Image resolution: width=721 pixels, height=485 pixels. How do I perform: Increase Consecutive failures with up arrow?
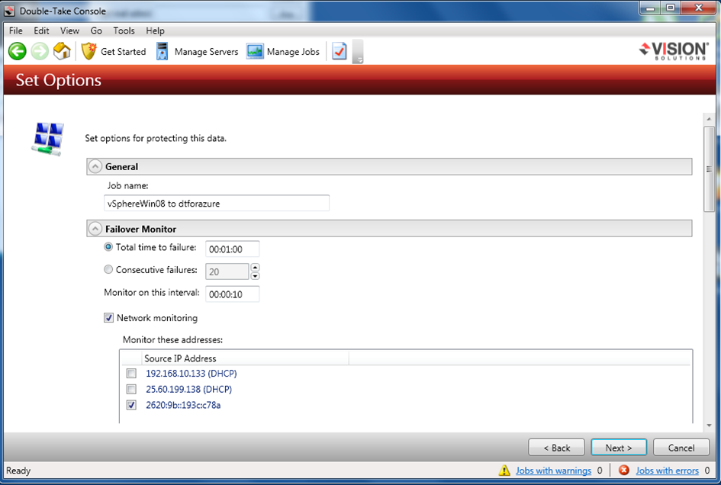click(x=255, y=267)
